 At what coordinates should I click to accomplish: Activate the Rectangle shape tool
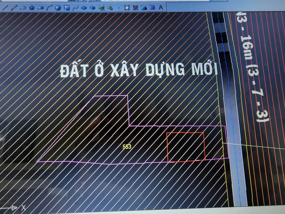tap(41, 8)
